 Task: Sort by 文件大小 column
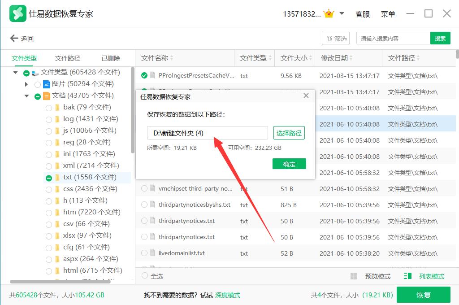(296, 58)
